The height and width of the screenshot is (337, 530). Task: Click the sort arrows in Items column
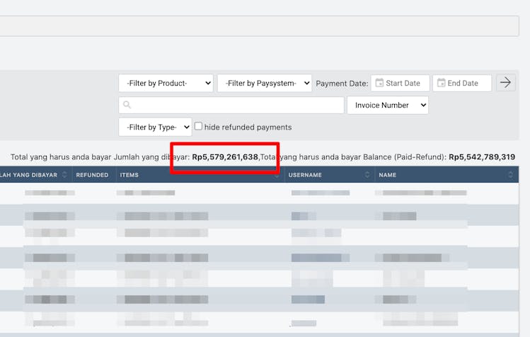click(277, 175)
